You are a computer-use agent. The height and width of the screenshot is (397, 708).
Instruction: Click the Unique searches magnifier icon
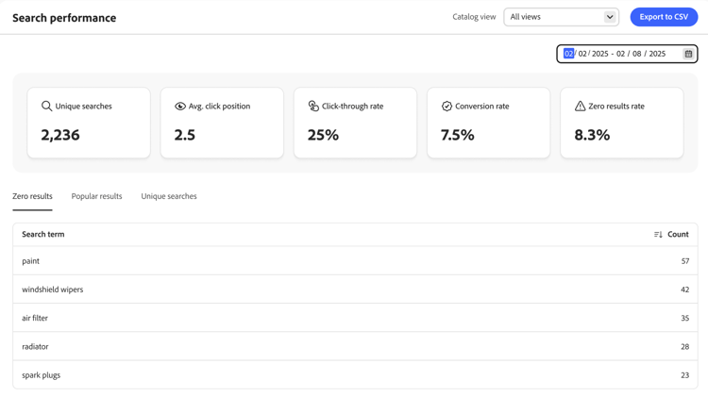pyautogui.click(x=46, y=107)
